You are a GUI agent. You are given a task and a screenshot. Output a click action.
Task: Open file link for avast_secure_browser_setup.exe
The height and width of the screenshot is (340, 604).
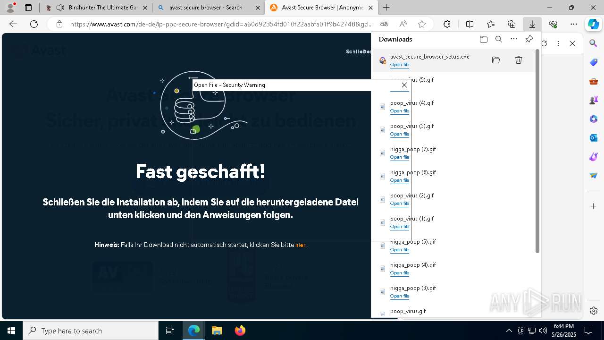[x=400, y=65]
